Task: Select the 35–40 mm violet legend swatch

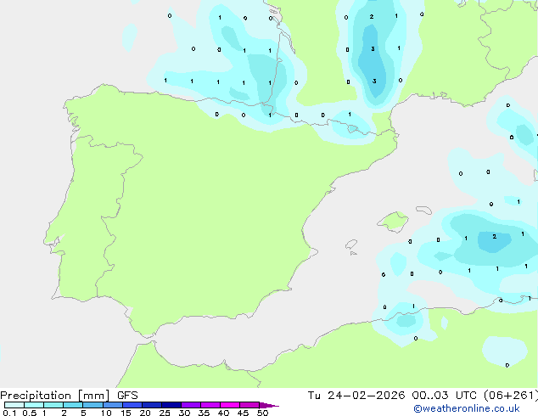Action: coord(210,405)
